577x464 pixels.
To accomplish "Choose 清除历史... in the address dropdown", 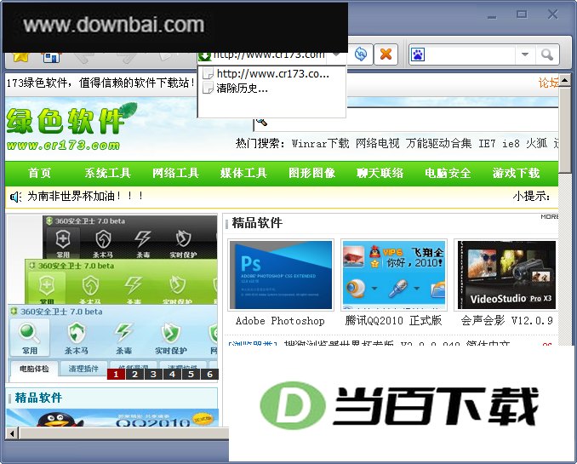I will (236, 89).
